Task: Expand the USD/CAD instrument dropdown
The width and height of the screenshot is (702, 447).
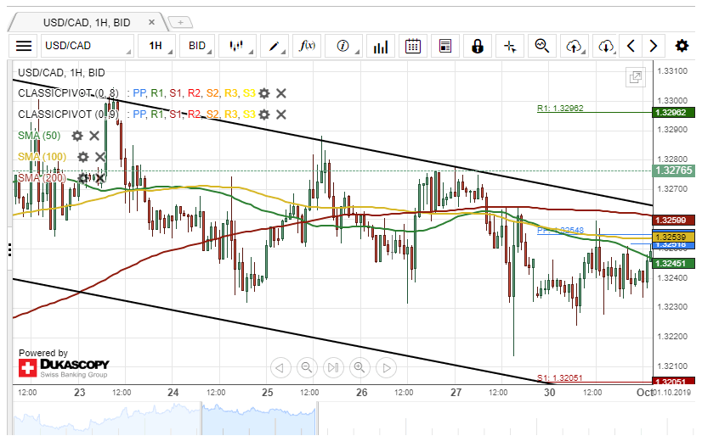Action: (88, 46)
